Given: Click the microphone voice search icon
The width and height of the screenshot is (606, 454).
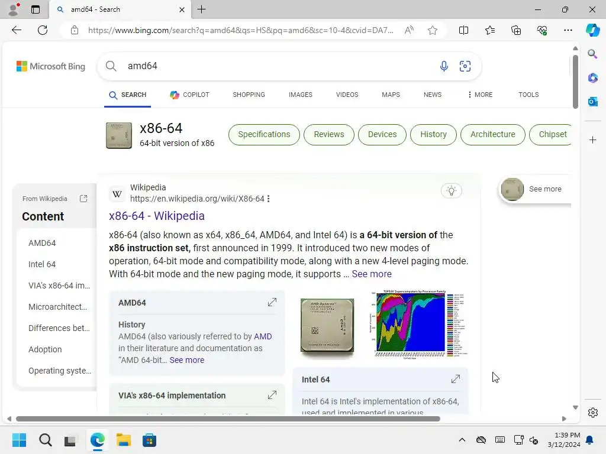Looking at the screenshot, I should click(x=444, y=66).
